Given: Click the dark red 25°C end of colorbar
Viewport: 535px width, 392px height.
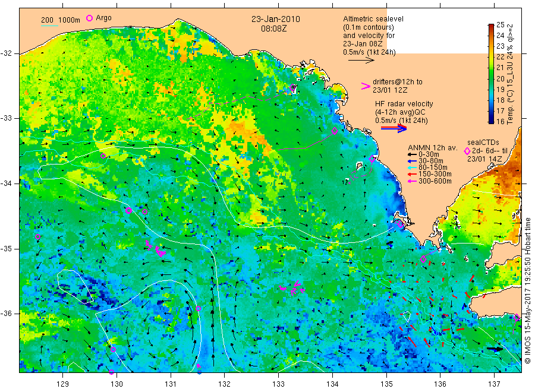Looking at the screenshot, I should 491,27.
